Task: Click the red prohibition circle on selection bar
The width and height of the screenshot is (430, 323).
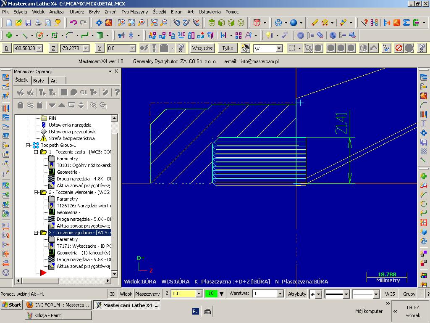Action: pos(399,48)
